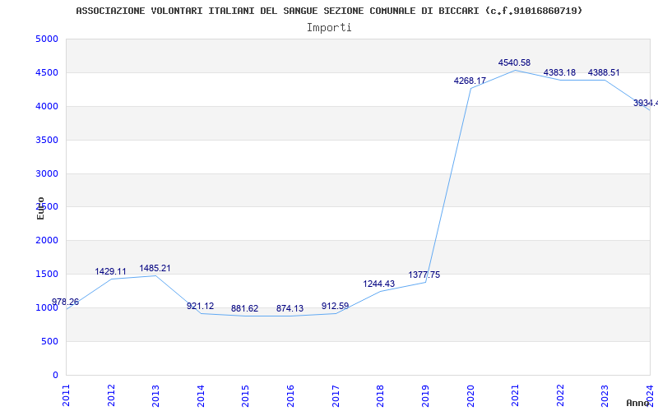Click the 2011 x-axis year label

pyautogui.click(x=67, y=395)
